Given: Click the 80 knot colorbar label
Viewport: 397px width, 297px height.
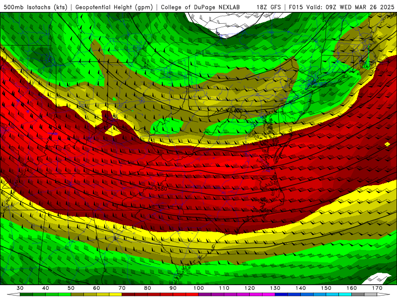Looking at the screenshot, I should click(x=147, y=288).
